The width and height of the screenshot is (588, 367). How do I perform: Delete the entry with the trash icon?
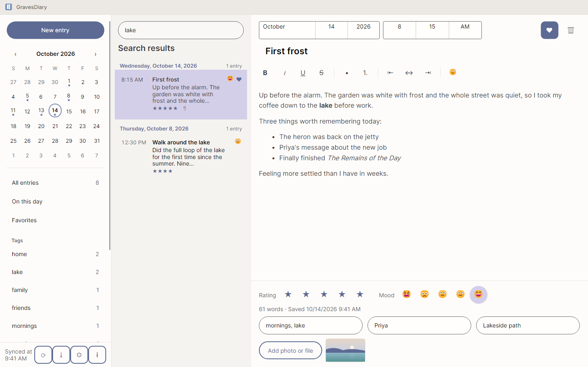pos(571,30)
